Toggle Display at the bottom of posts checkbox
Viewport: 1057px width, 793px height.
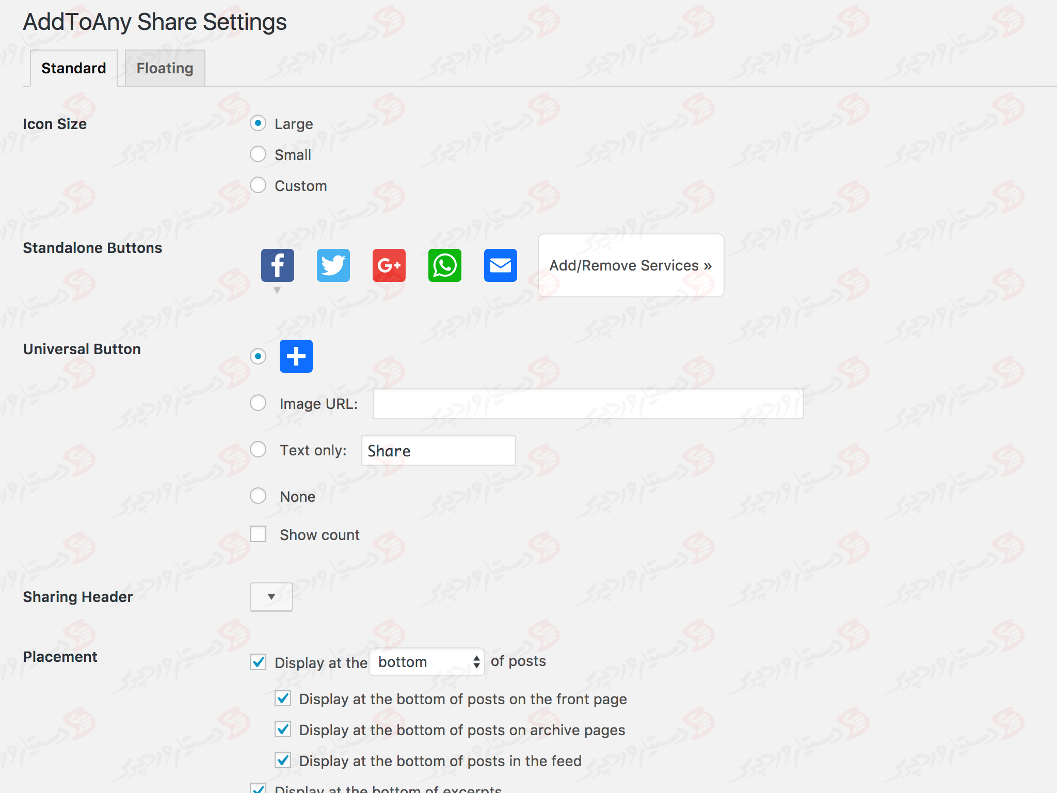[x=259, y=661]
